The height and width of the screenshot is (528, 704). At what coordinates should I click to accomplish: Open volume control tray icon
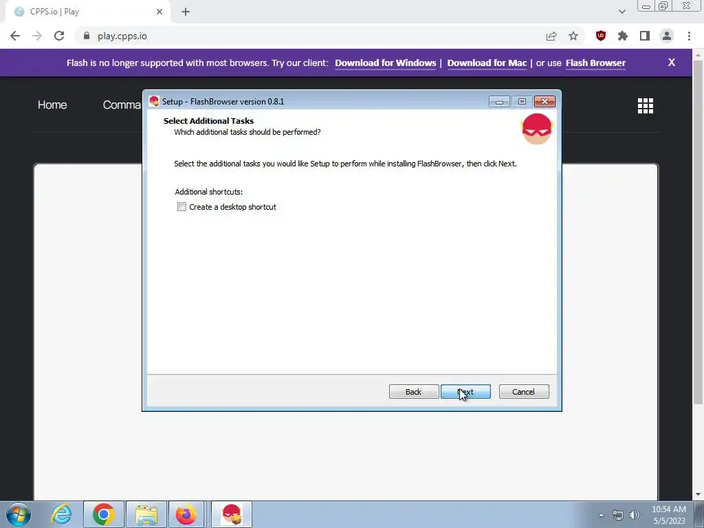pyautogui.click(x=634, y=515)
